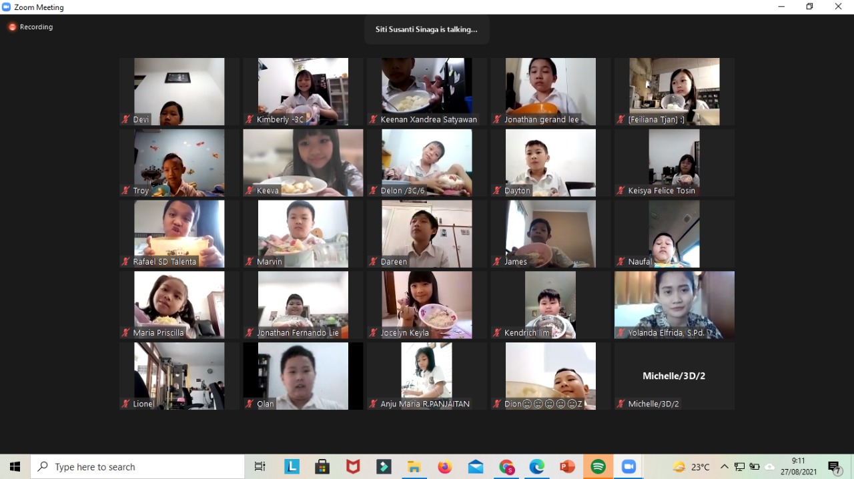Select Olan's video tile

pyautogui.click(x=303, y=376)
